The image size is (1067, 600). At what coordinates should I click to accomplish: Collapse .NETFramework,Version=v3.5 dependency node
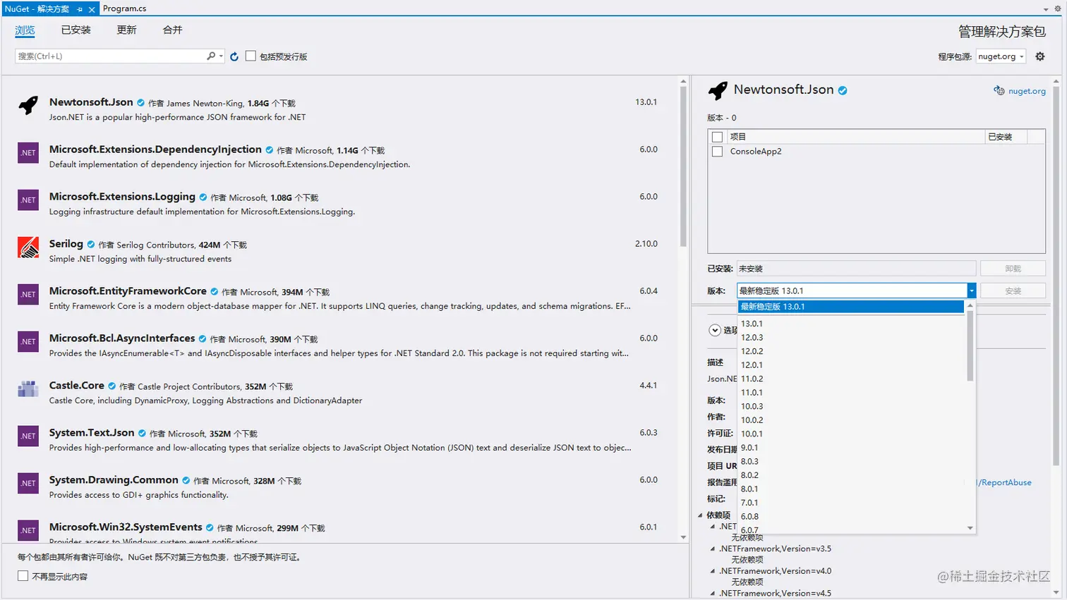(x=713, y=549)
